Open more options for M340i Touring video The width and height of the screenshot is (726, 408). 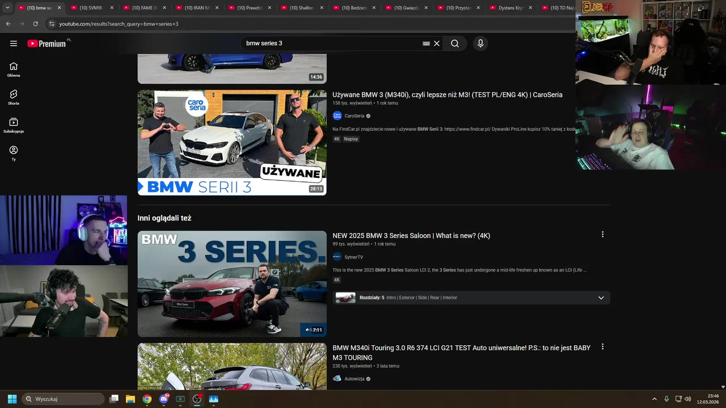[x=602, y=346]
